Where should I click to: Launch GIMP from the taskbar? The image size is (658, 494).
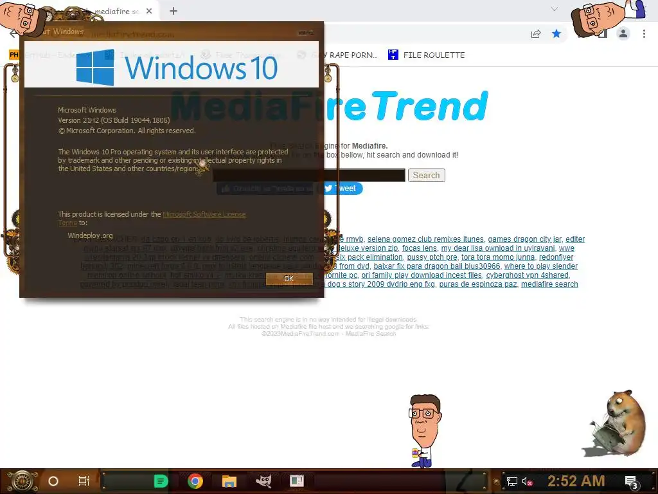pos(263,481)
